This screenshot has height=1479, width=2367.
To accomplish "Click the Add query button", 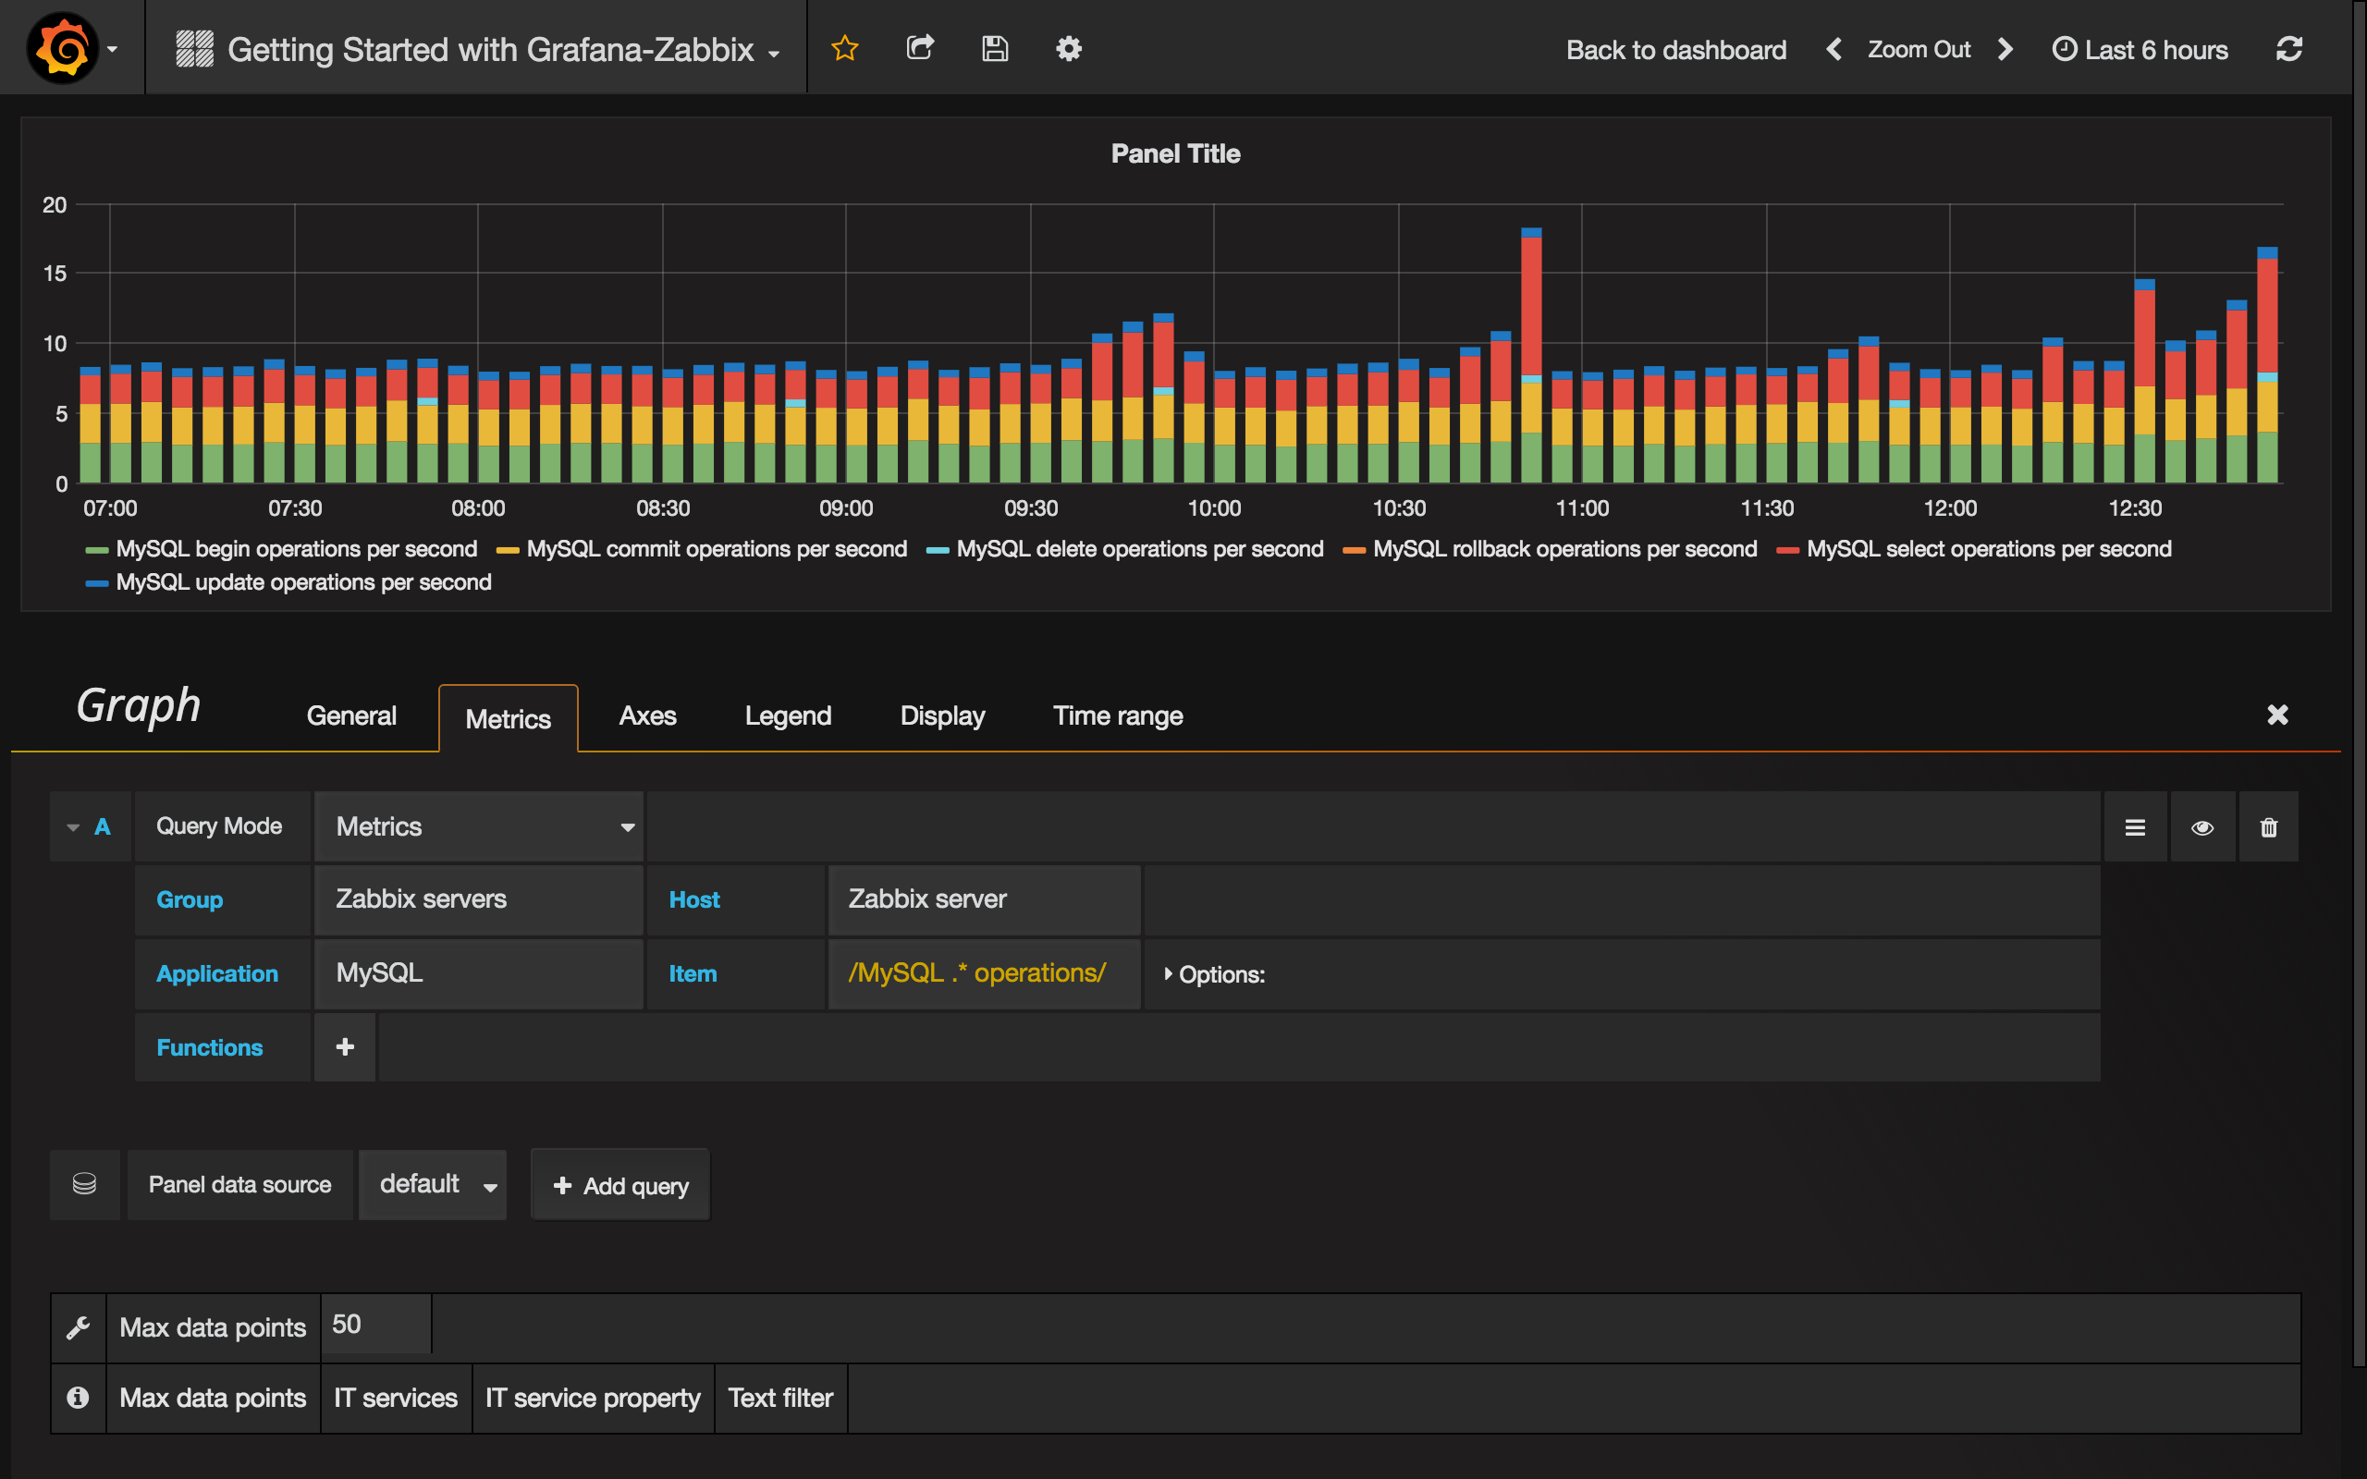I will (621, 1186).
